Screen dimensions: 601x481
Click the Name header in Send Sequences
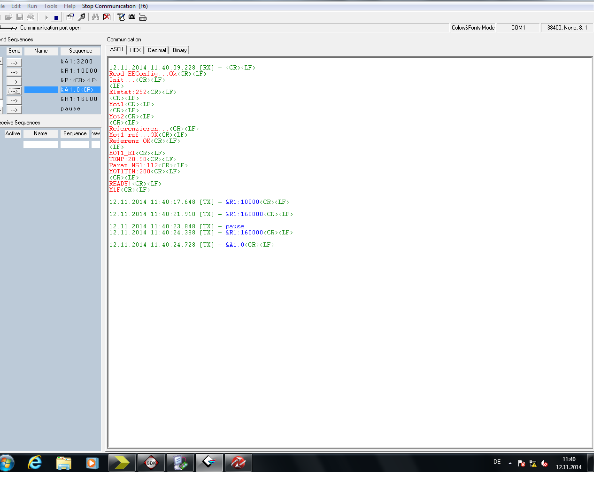(x=41, y=51)
